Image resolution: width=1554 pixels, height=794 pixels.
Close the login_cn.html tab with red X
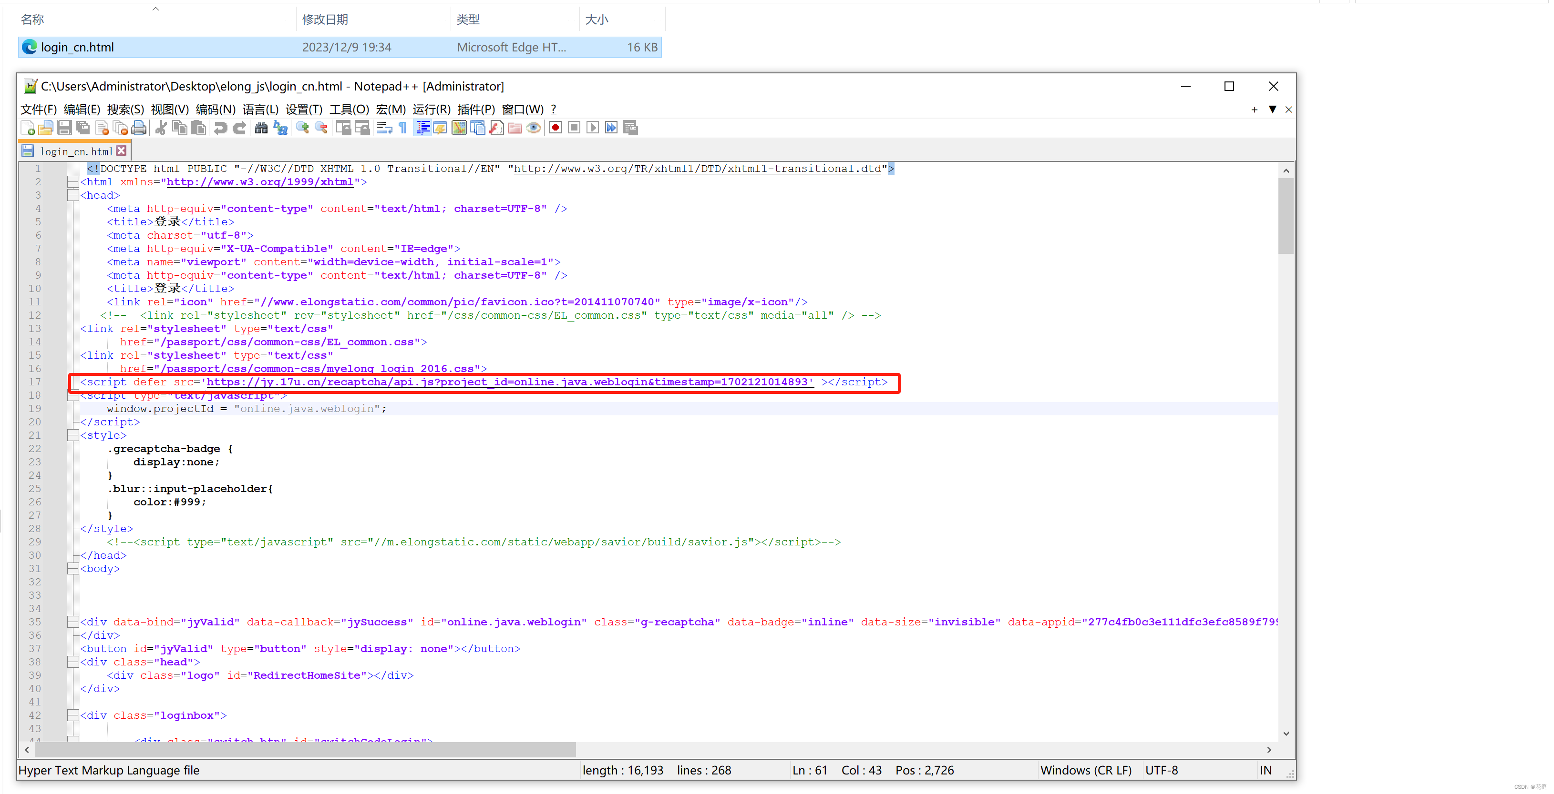(121, 151)
